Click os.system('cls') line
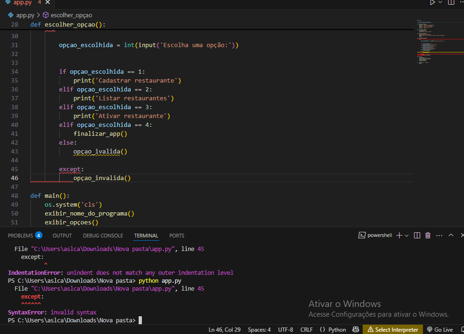Image resolution: width=464 pixels, height=334 pixels. pyautogui.click(x=73, y=205)
